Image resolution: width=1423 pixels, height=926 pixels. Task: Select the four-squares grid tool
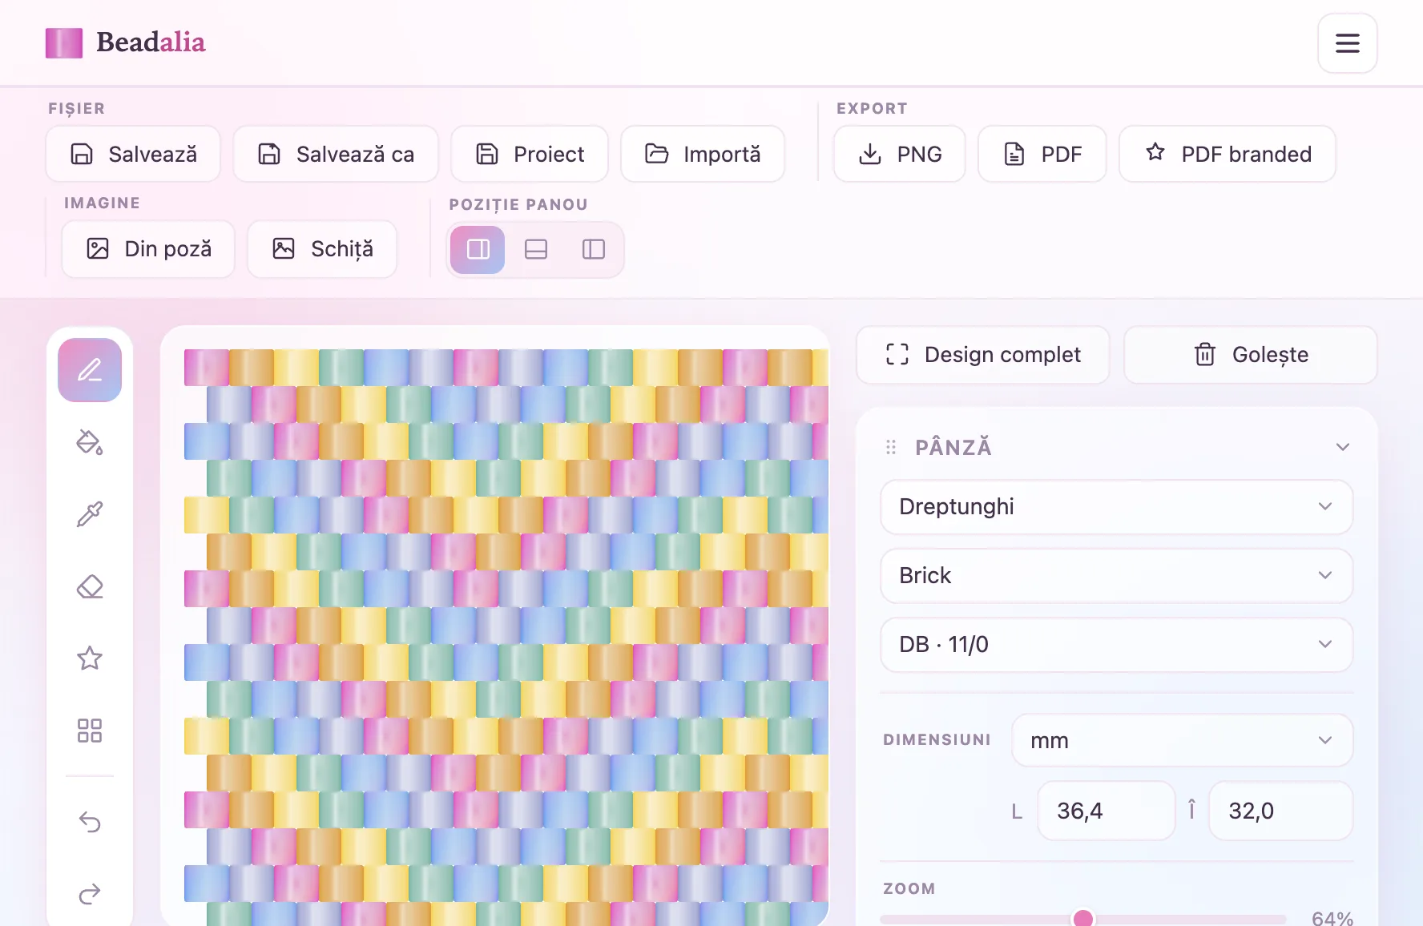(x=90, y=731)
